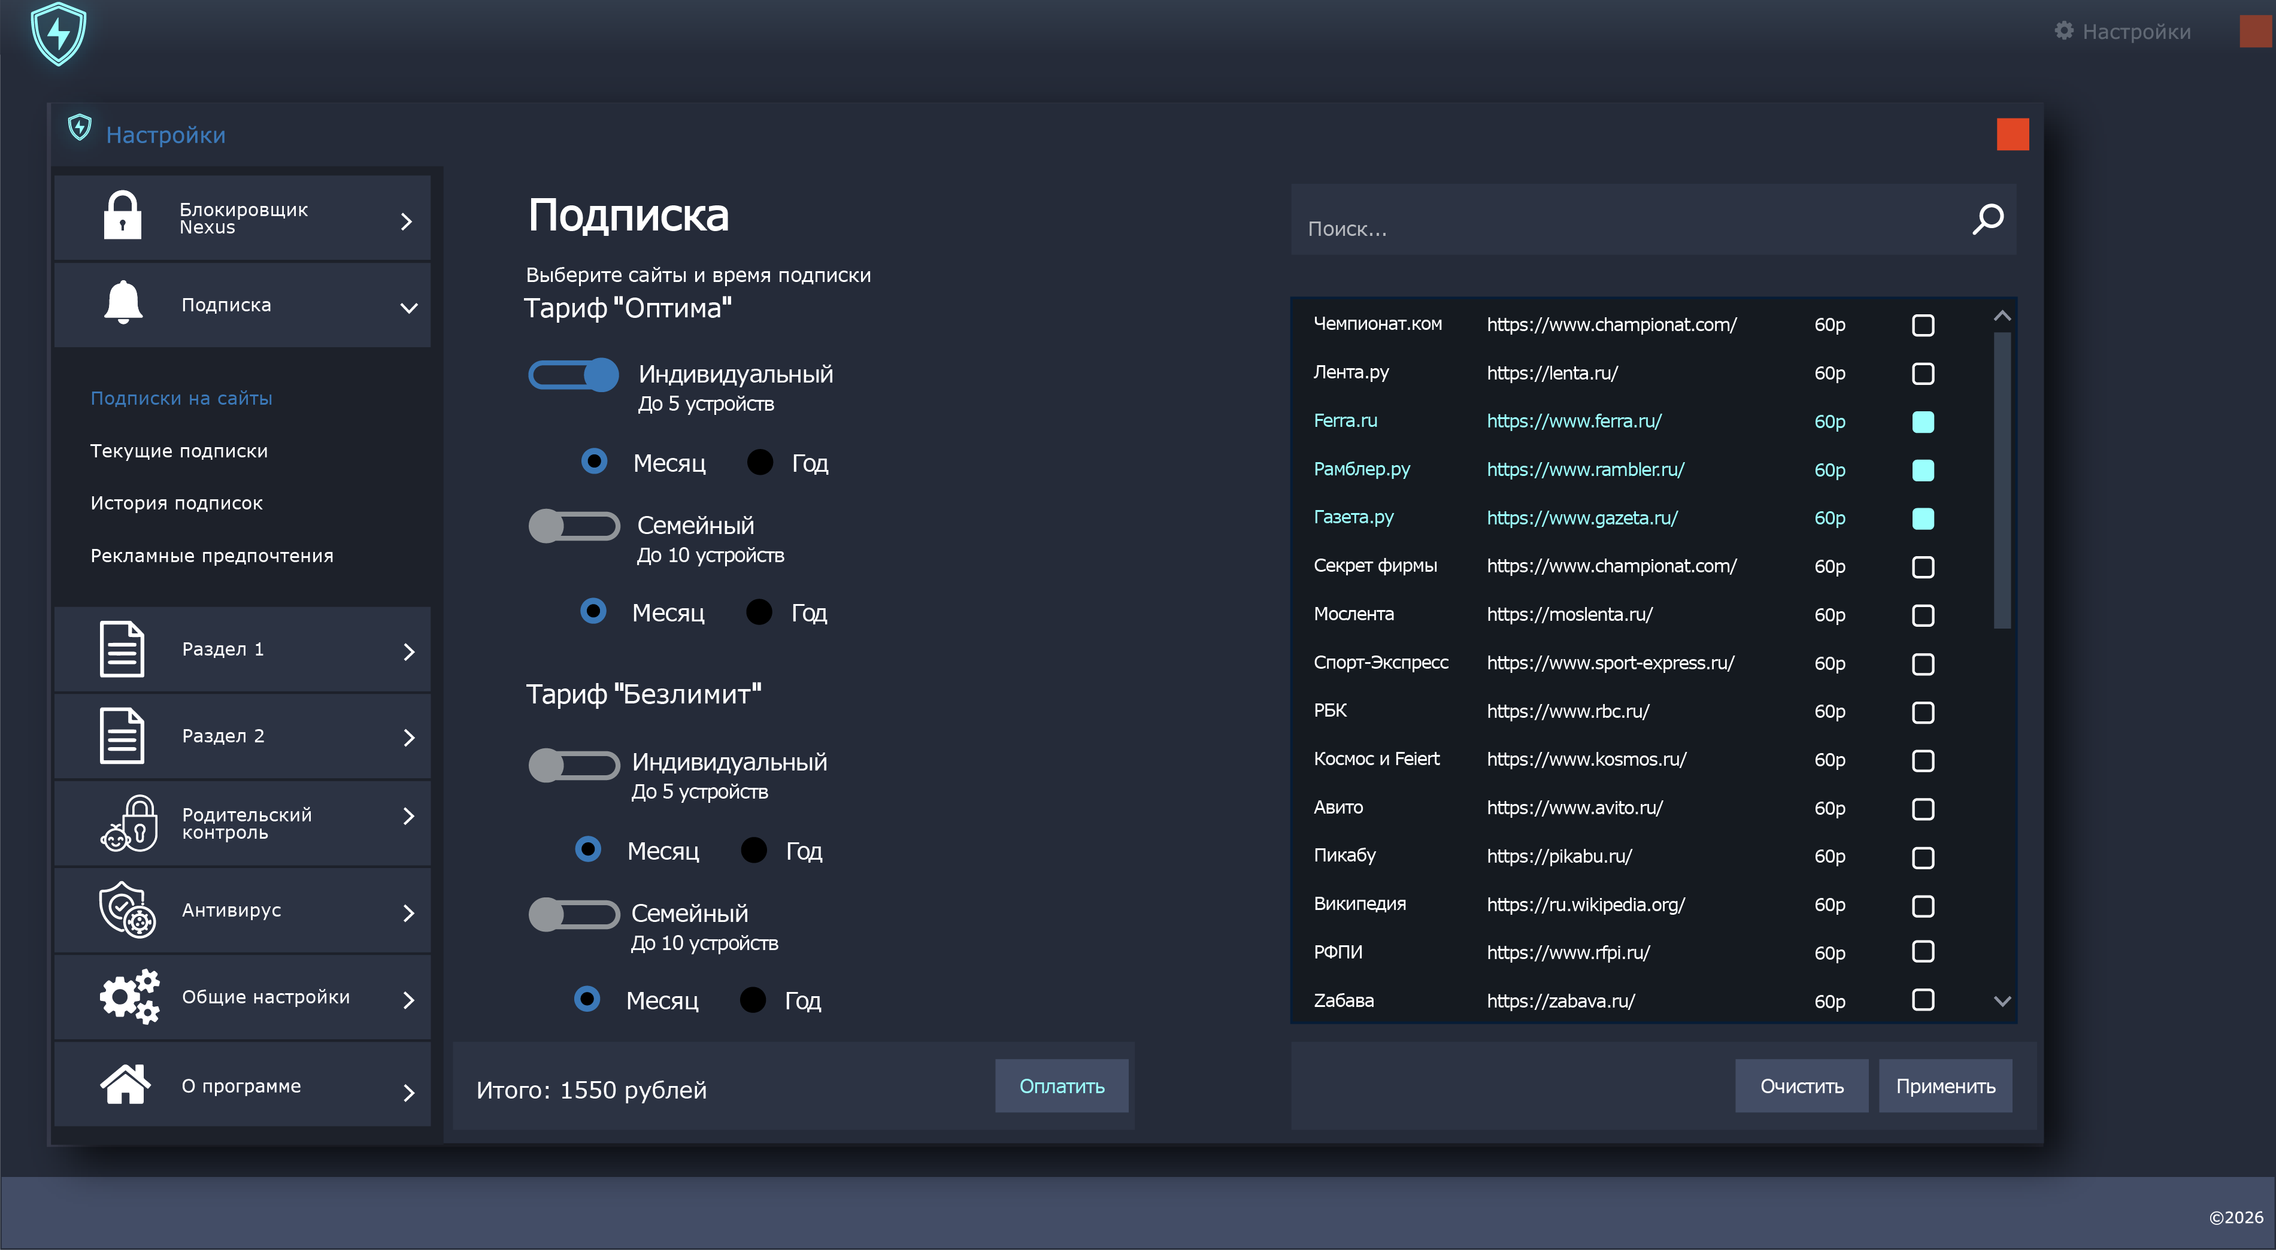Check the Лента.ру subscription checkbox
The image size is (2276, 1250).
pyautogui.click(x=1923, y=373)
